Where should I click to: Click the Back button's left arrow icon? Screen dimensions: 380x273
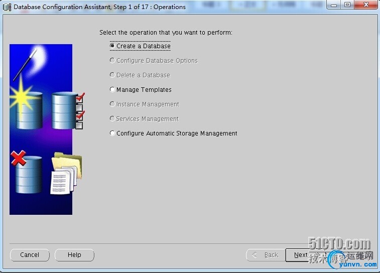tap(254, 255)
